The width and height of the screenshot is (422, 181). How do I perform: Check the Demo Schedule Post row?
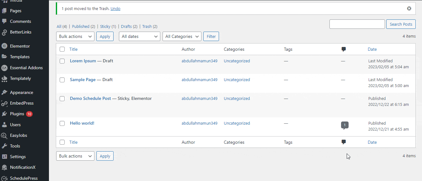[x=62, y=98]
